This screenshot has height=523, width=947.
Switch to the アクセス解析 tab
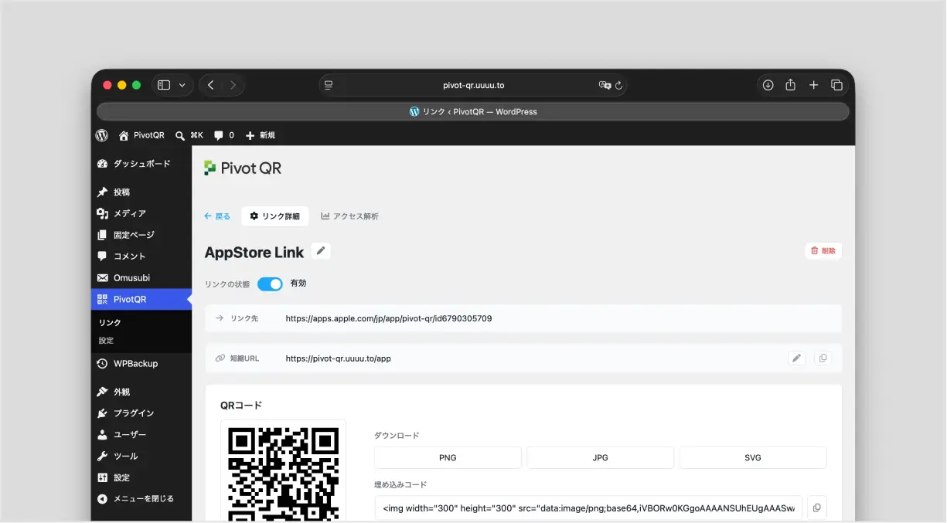point(349,216)
